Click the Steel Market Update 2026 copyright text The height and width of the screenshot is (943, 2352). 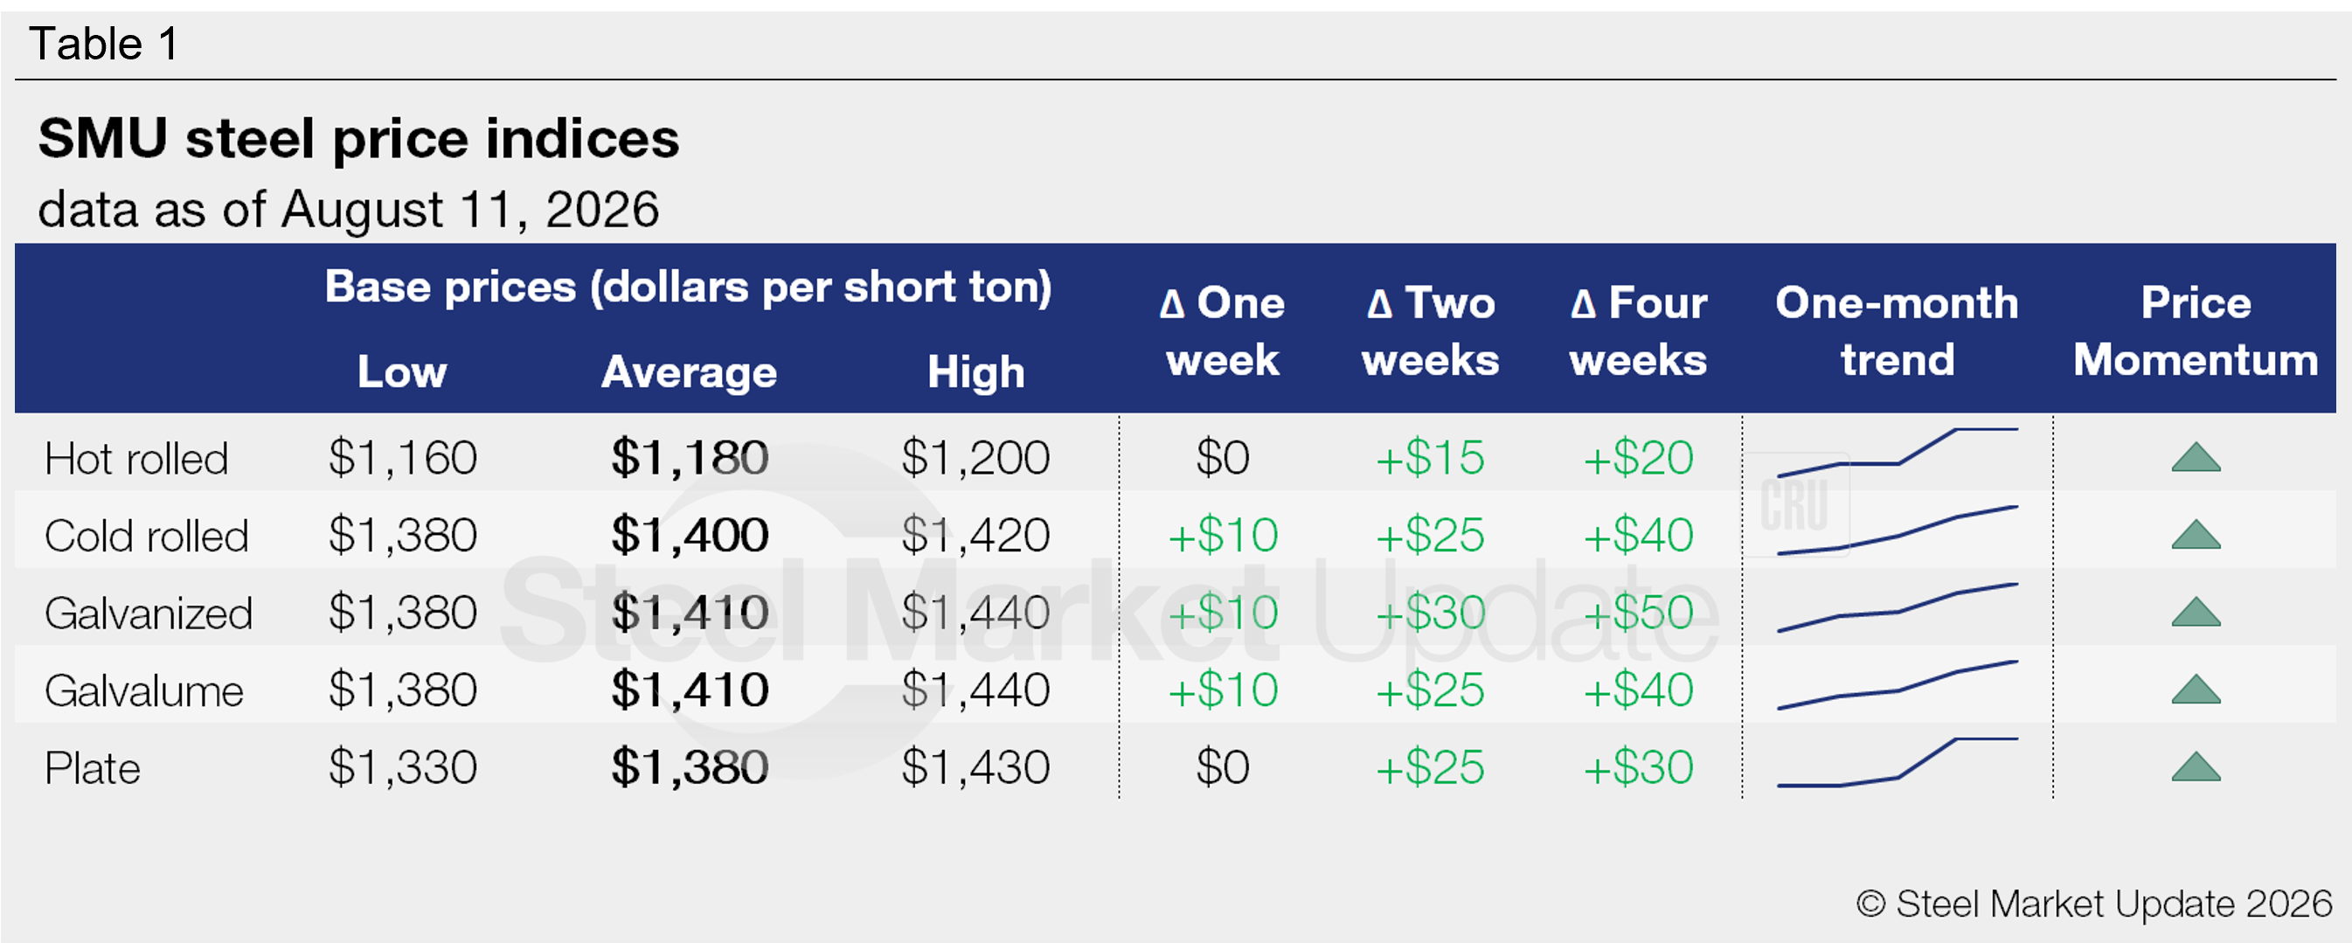pyautogui.click(x=2093, y=904)
